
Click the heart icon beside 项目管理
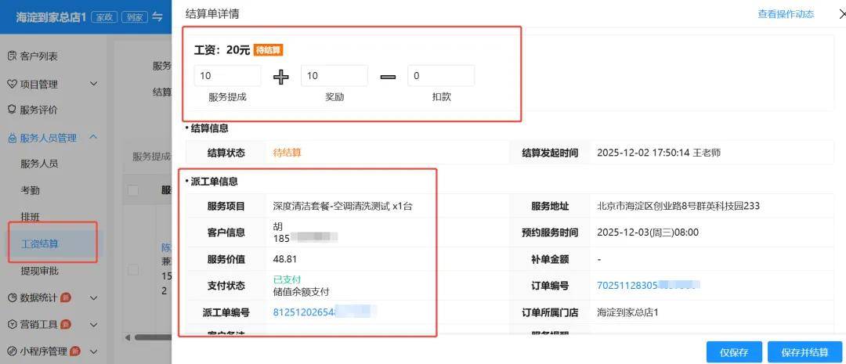click(12, 84)
